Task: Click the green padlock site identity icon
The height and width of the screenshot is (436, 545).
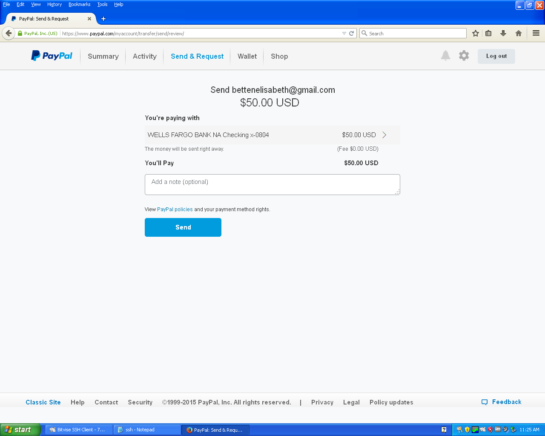Action: pyautogui.click(x=20, y=33)
